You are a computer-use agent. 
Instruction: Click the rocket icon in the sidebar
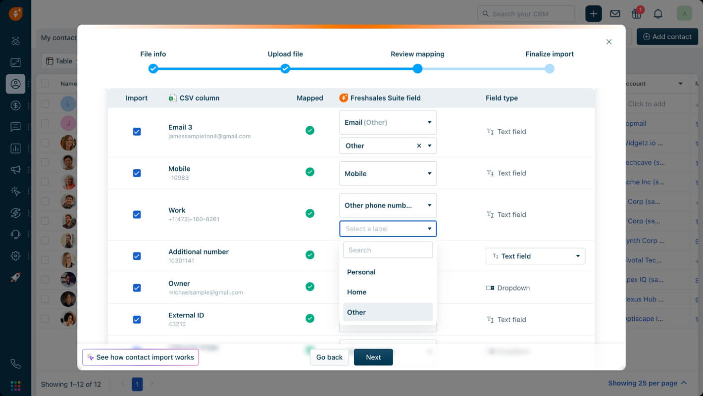tap(15, 278)
